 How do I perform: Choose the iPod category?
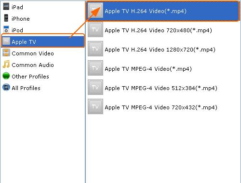[43, 30]
